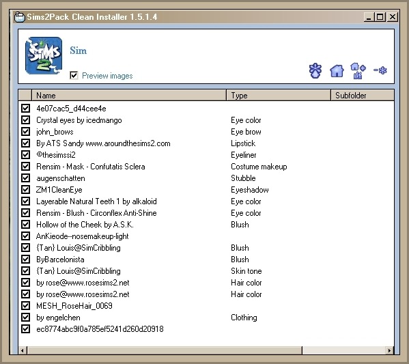The height and width of the screenshot is (364, 409).
Task: Click the house with plus icon
Action: [x=358, y=71]
